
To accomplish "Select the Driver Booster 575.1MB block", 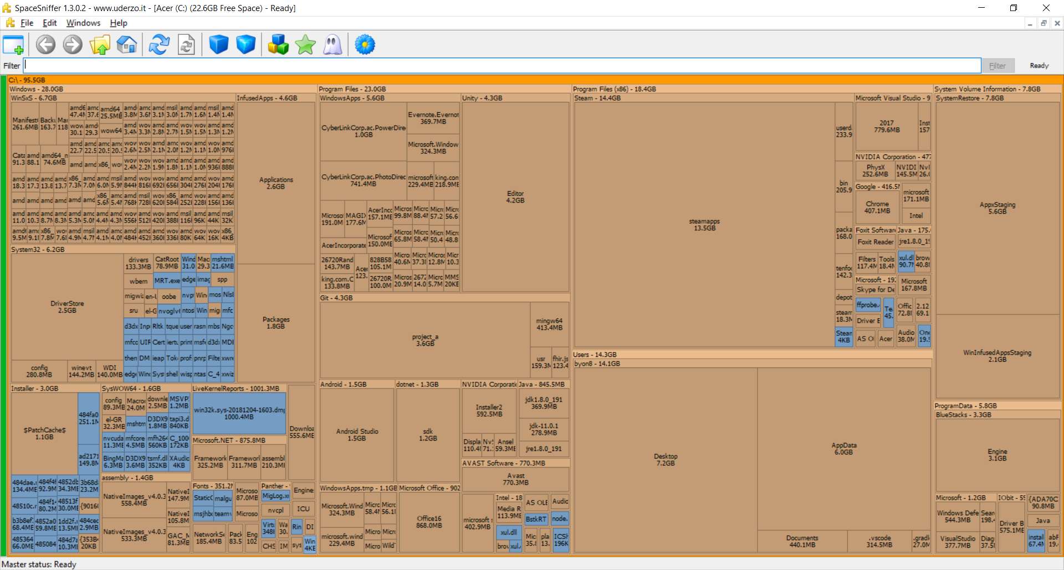I will pyautogui.click(x=1011, y=527).
